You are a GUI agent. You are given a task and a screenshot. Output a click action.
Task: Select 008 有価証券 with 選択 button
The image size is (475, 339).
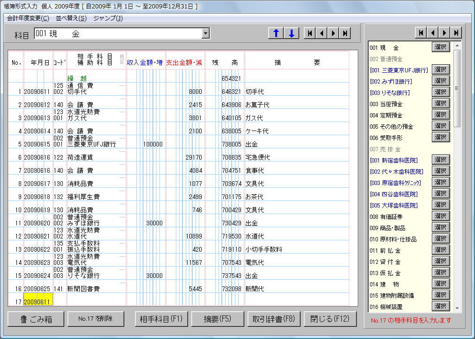point(441,216)
